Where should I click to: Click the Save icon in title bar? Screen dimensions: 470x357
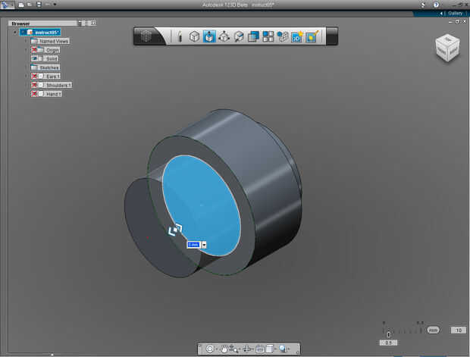pos(39,5)
